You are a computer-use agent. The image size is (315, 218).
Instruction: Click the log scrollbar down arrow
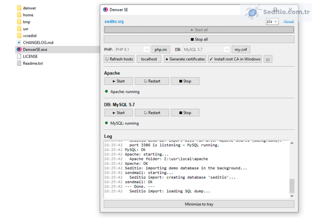[x=292, y=196]
